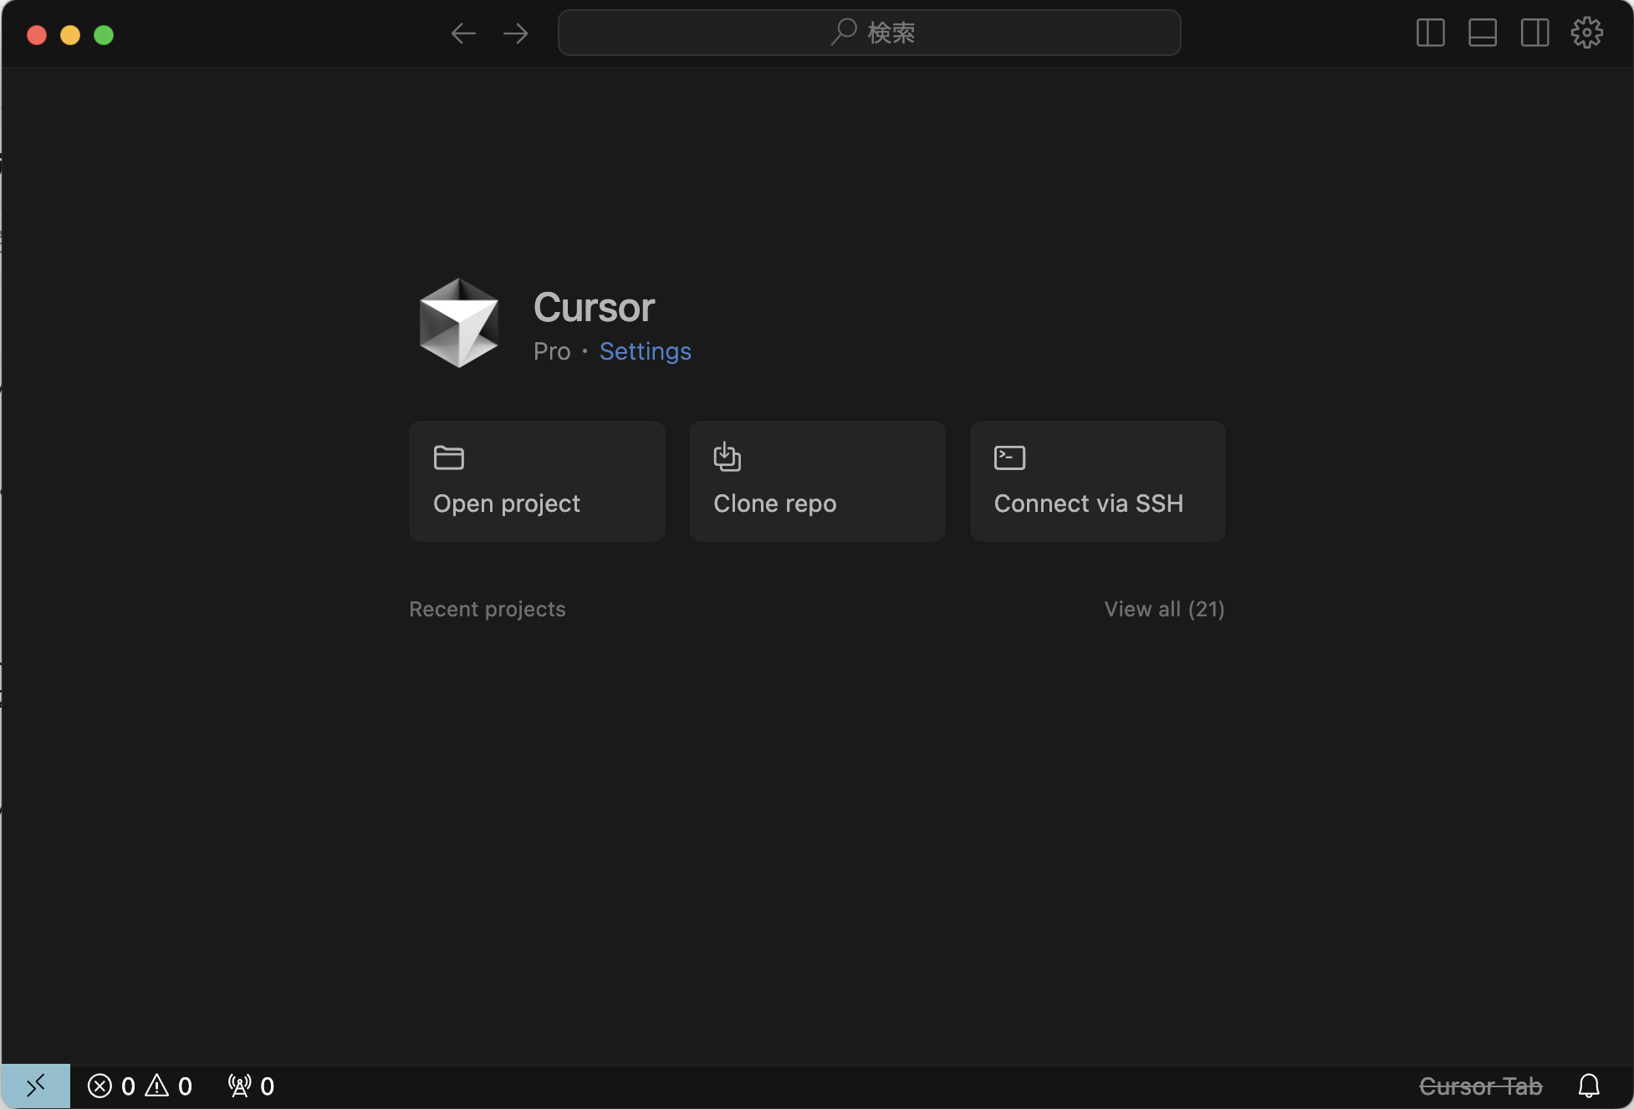Open a project with Open project
The image size is (1634, 1109).
[x=536, y=481]
